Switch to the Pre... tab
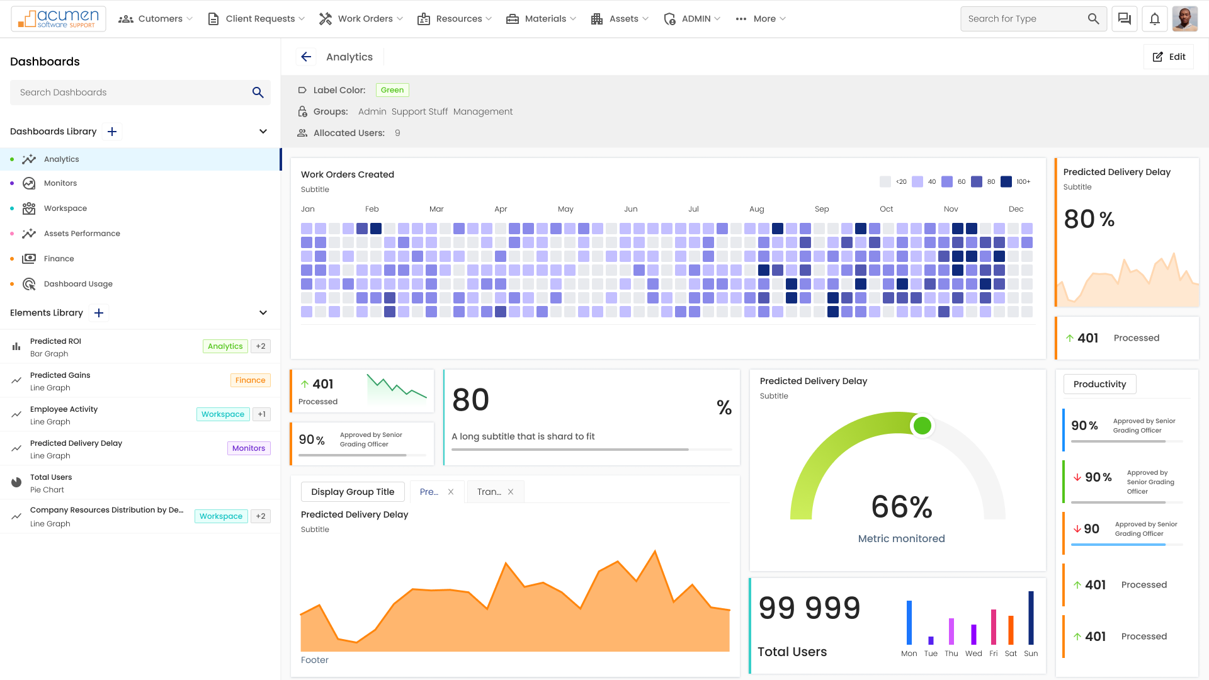This screenshot has height=680, width=1209. [x=429, y=492]
